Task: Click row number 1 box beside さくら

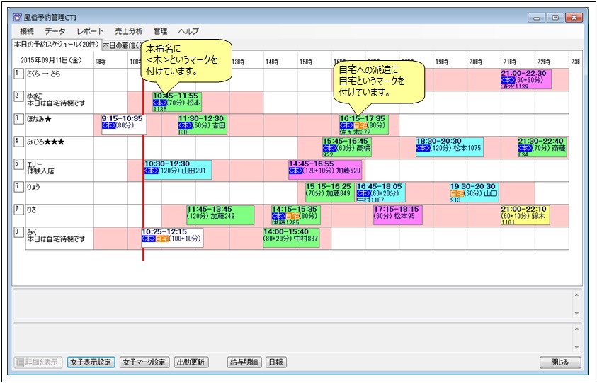Action: (18, 74)
